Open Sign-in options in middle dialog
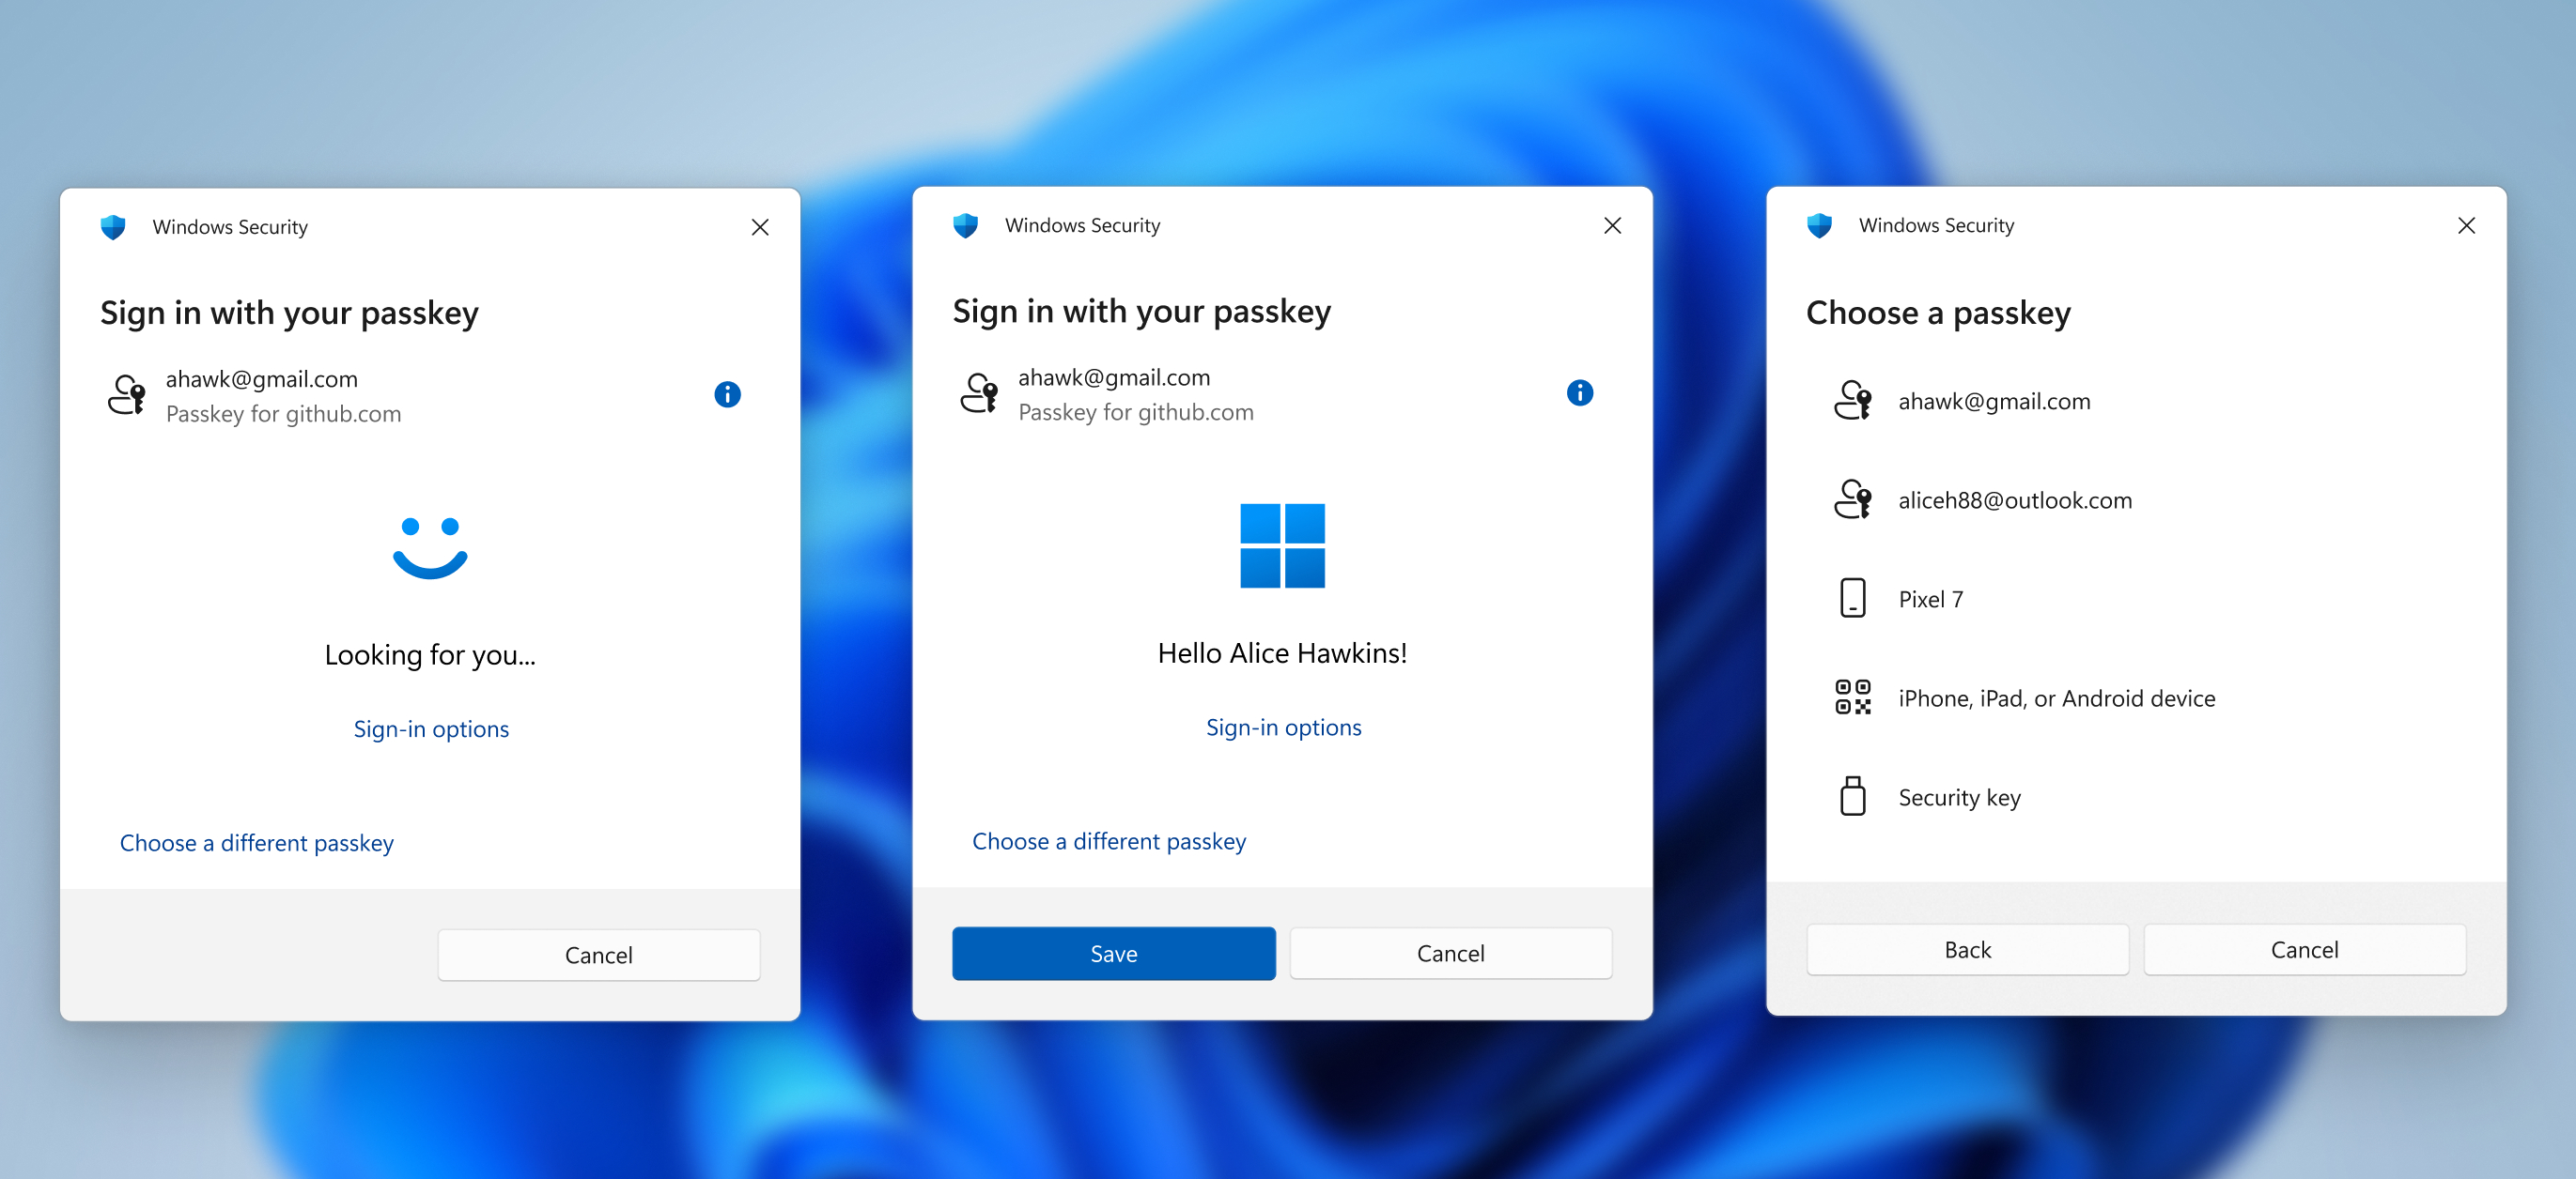Image resolution: width=2576 pixels, height=1179 pixels. tap(1283, 727)
